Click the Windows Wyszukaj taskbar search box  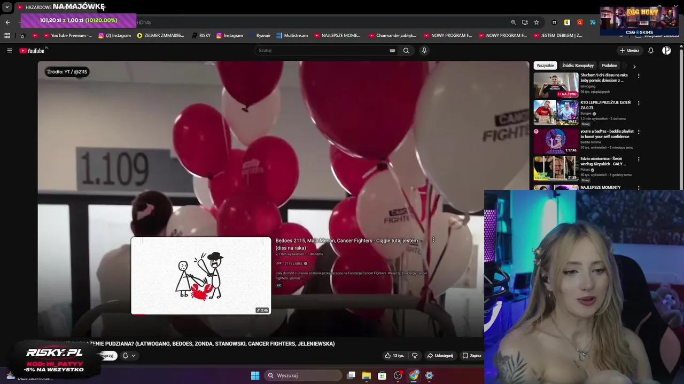304,375
